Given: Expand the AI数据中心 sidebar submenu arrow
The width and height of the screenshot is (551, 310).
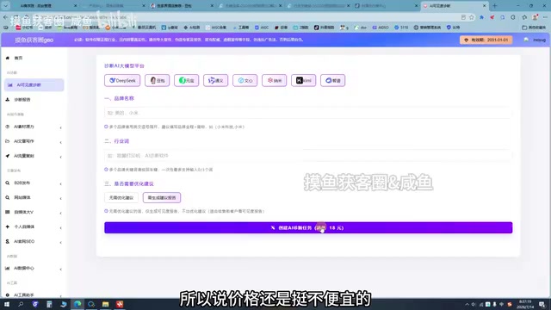Looking at the screenshot, I should pos(61,270).
